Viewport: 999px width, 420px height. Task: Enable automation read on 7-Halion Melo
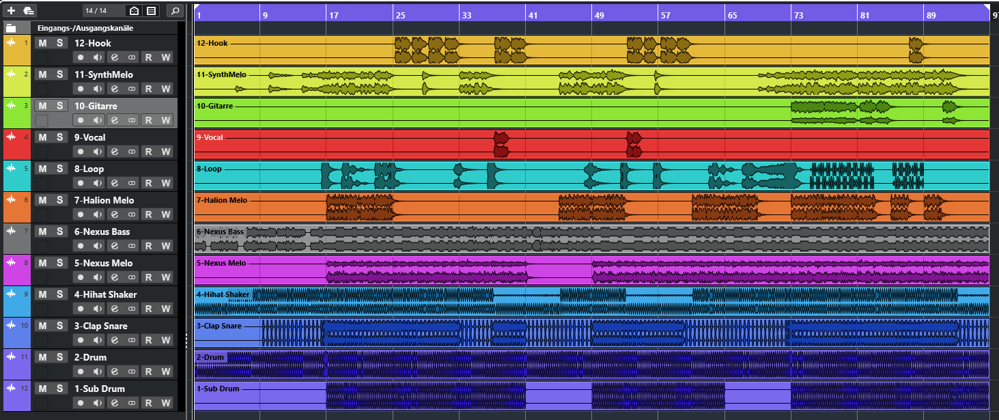click(x=149, y=214)
